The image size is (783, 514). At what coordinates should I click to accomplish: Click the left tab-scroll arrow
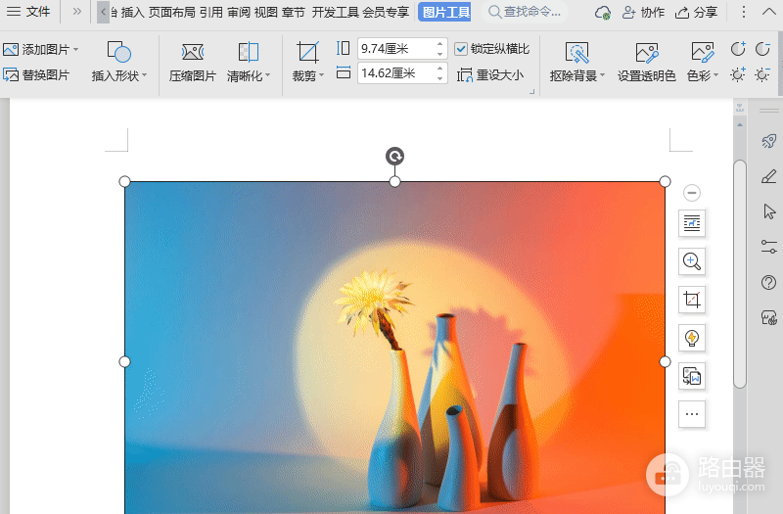[x=103, y=12]
